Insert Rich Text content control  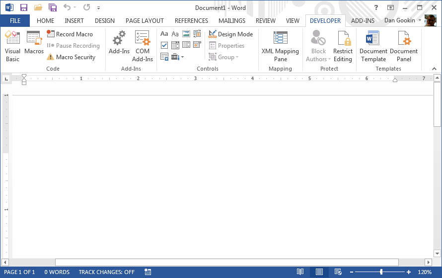(164, 34)
